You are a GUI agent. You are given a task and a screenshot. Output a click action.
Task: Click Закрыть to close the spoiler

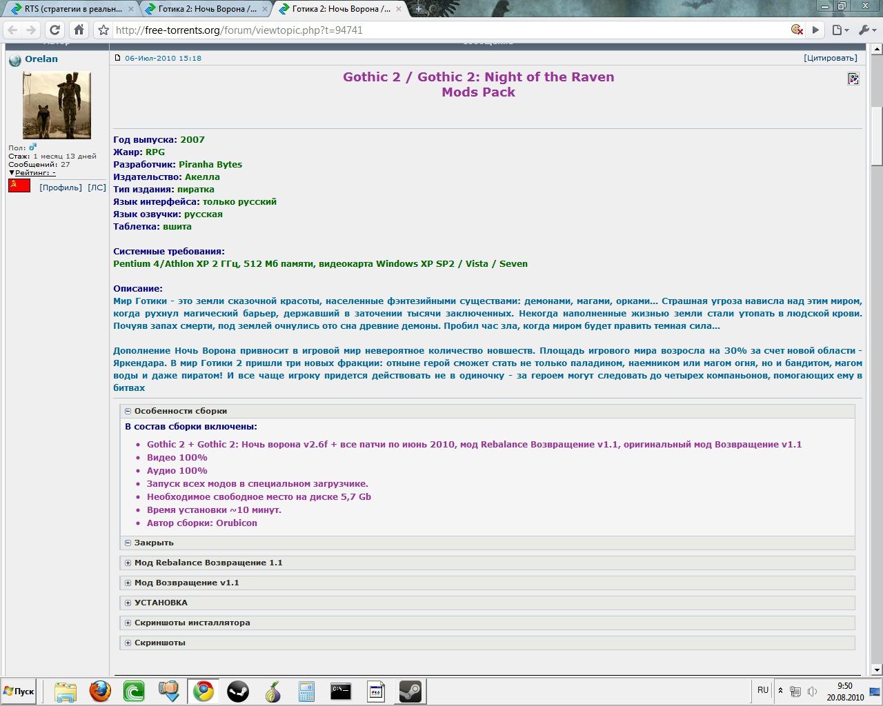coord(487,543)
